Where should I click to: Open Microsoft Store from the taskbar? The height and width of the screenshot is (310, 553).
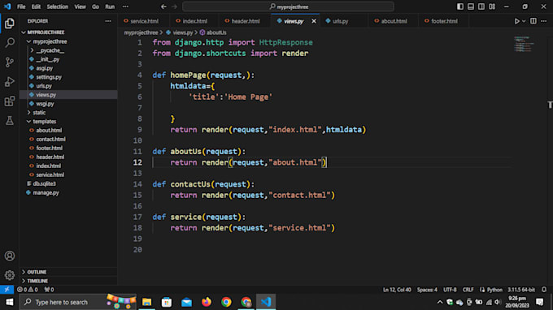point(167,302)
